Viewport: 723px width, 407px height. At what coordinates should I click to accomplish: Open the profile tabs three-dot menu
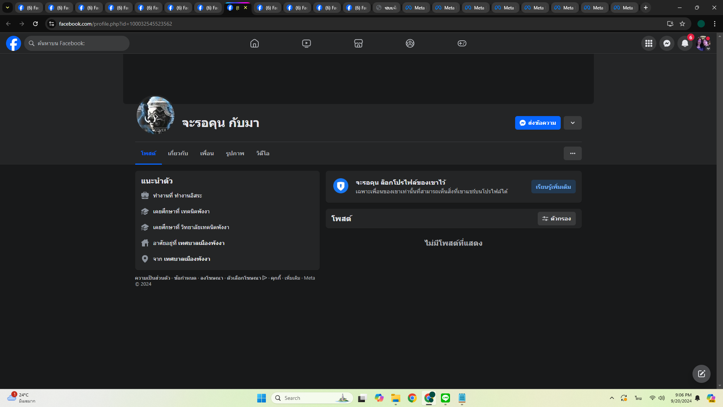click(x=572, y=153)
